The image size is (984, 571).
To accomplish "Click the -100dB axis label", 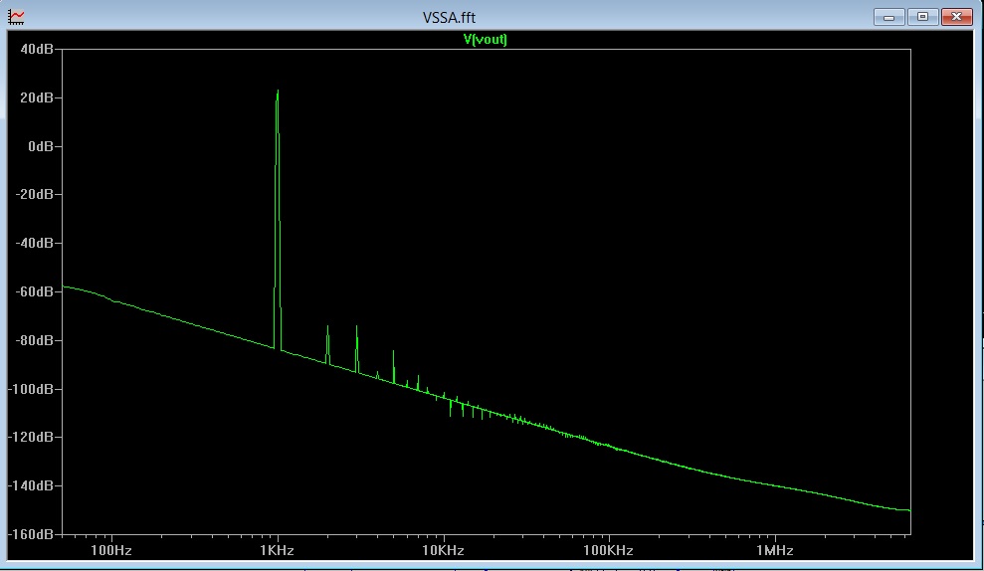I will 32,389.
